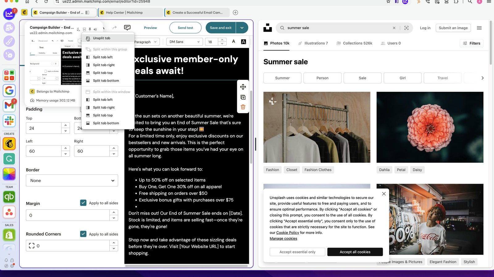494x277 pixels.
Task: Open Shopify app in sidebar
Action: point(9,235)
